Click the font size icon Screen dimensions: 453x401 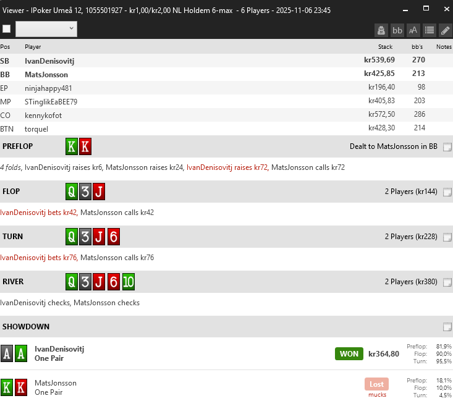(x=413, y=30)
